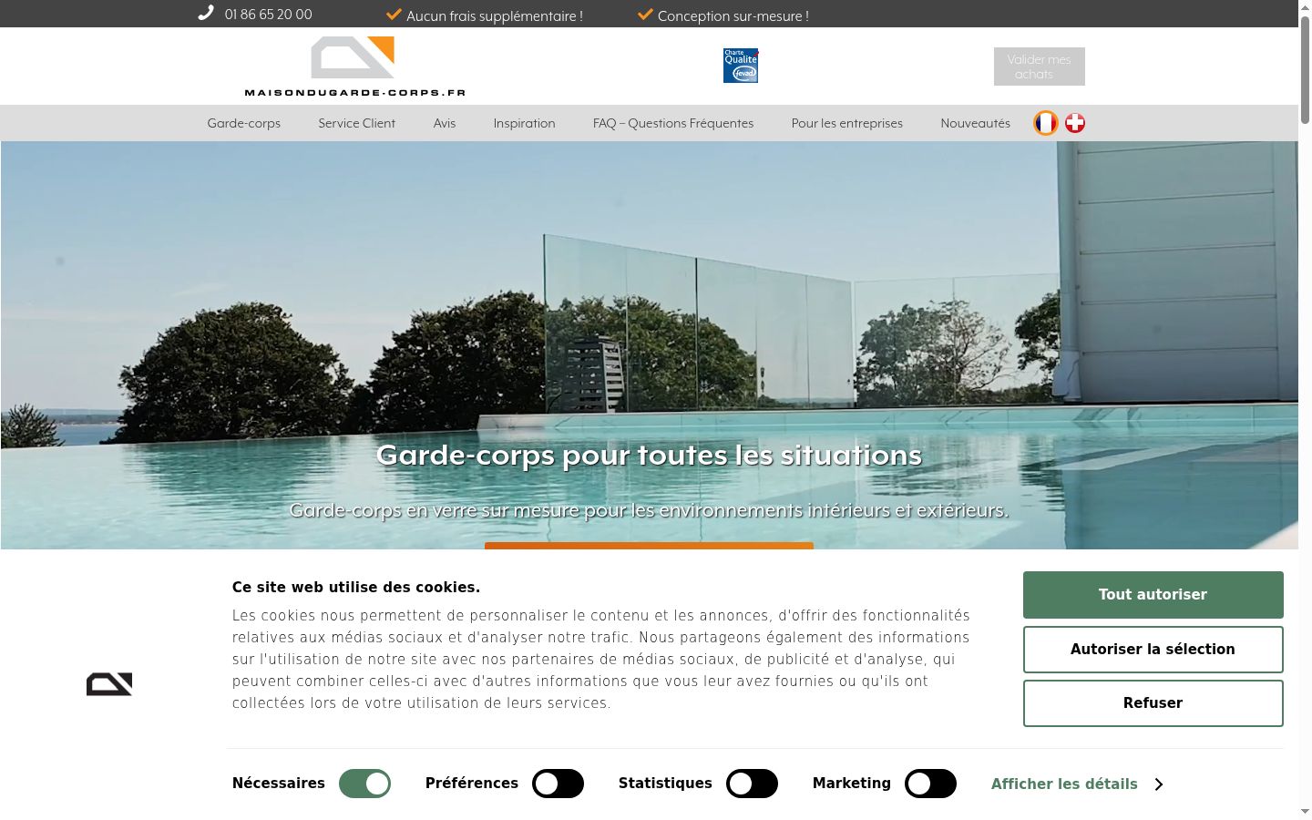Call the phone number 01 86 65 20 00
The width and height of the screenshot is (1312, 820).
click(x=268, y=15)
